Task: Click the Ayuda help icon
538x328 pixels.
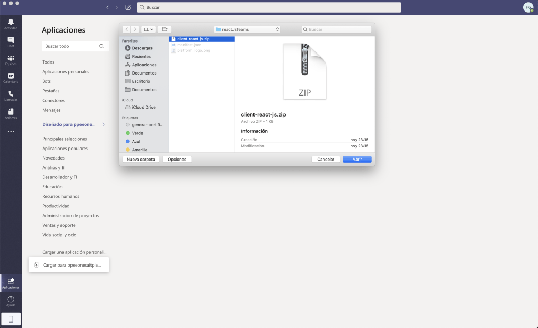Action: coord(11,300)
